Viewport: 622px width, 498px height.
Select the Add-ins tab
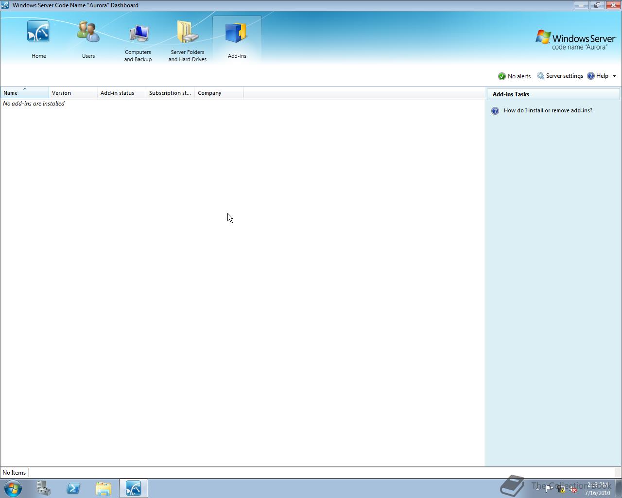click(x=237, y=40)
